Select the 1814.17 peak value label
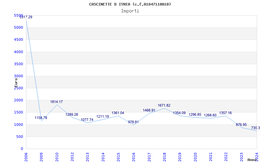 pos(57,102)
